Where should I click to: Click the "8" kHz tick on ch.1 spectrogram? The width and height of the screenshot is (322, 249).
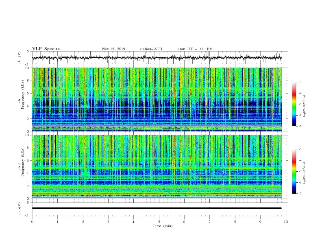pyautogui.click(x=28, y=81)
